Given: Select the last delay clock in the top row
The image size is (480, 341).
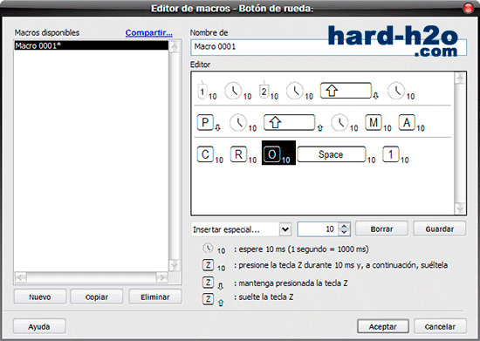Looking at the screenshot, I should pyautogui.click(x=397, y=91).
